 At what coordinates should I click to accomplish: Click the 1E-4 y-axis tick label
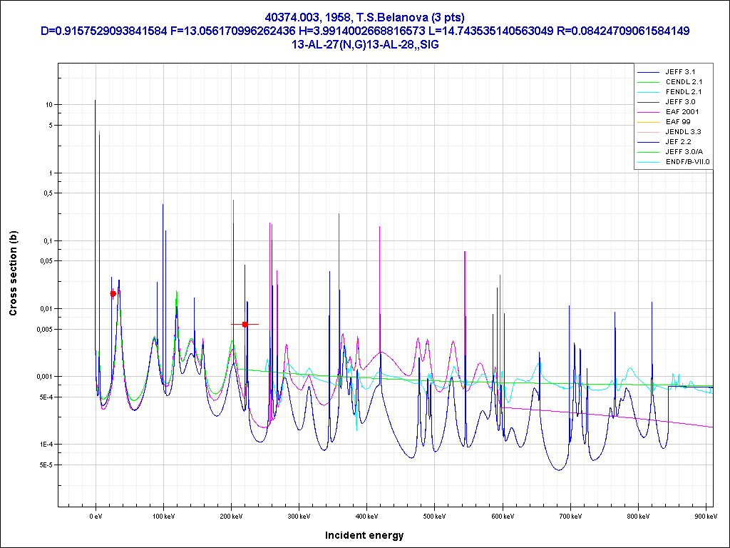(45, 445)
